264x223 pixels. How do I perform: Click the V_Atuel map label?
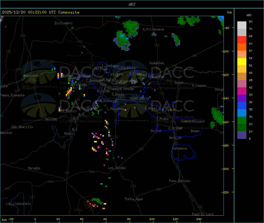151,108
